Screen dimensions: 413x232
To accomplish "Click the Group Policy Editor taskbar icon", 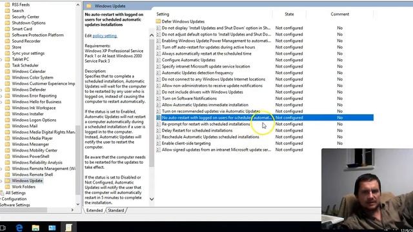I will 68,227.
